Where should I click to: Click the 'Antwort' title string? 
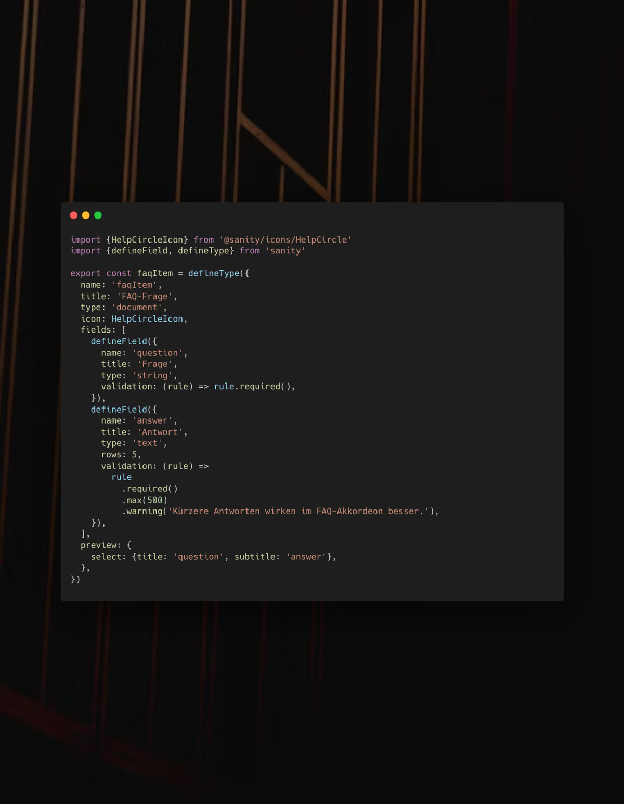click(160, 432)
